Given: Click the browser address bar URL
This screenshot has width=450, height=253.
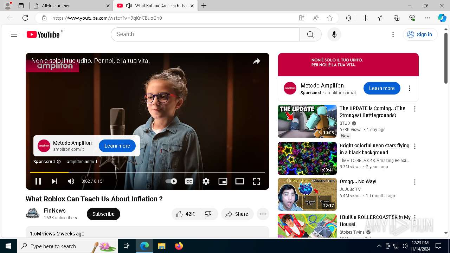Looking at the screenshot, I should (107, 18).
